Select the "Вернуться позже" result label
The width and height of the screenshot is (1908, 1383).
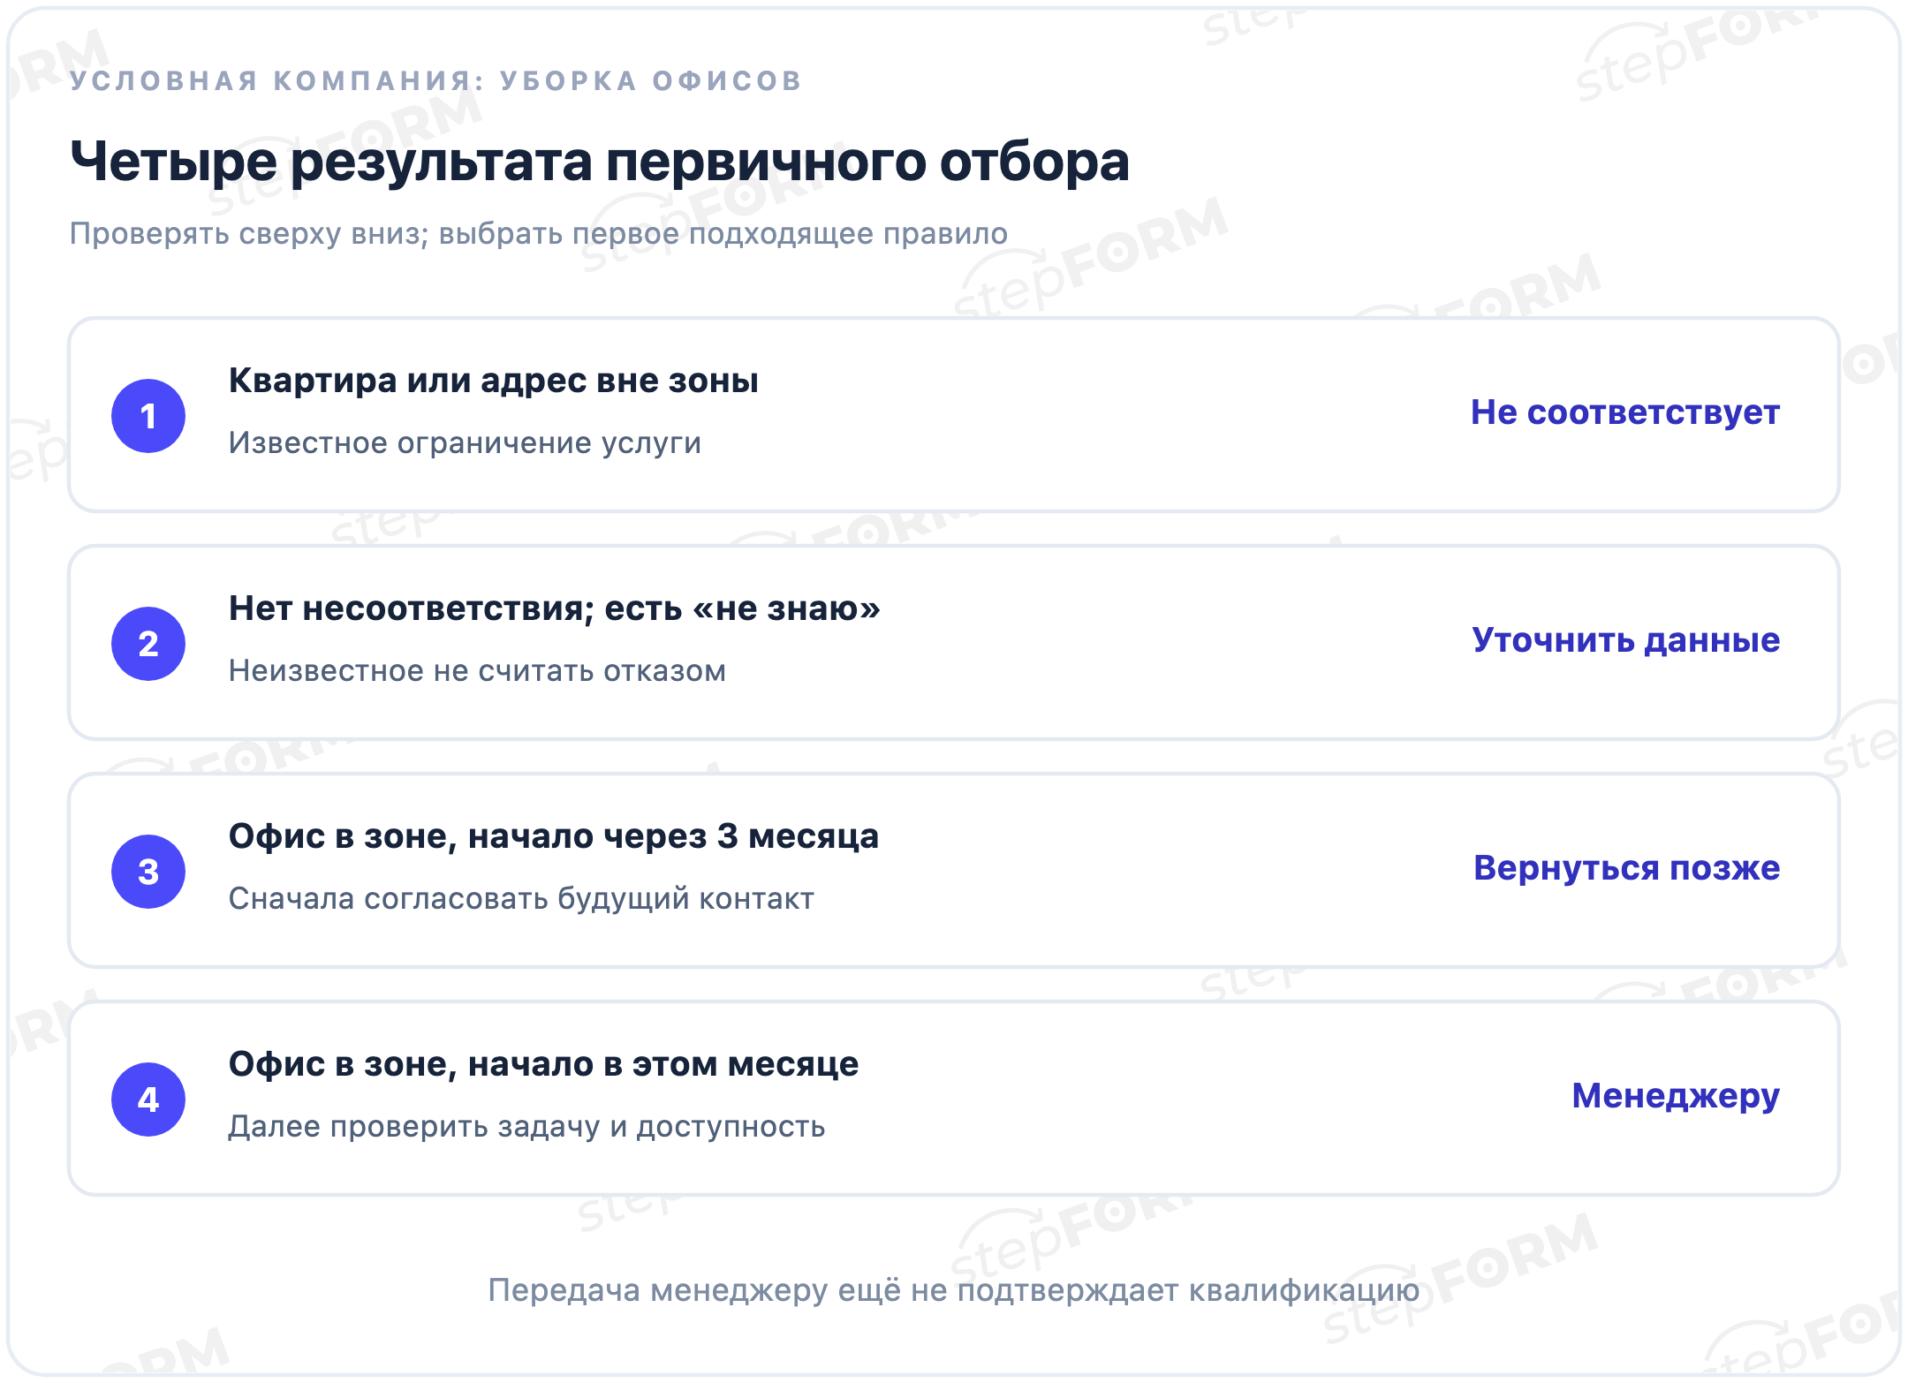(1627, 868)
